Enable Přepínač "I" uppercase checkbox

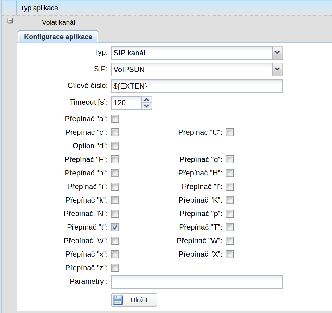pos(230,187)
